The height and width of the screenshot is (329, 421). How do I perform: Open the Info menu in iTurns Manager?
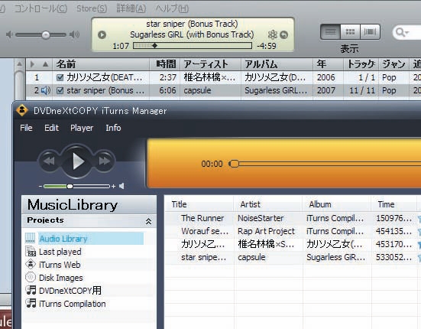tap(113, 128)
